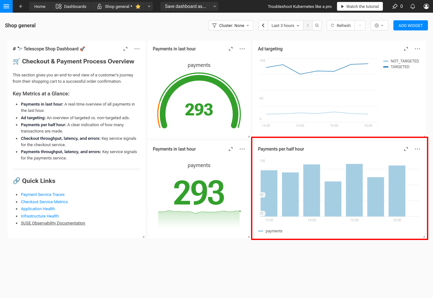Click the pin icon in top bar
This screenshot has width=433, height=298.
coord(395,6)
